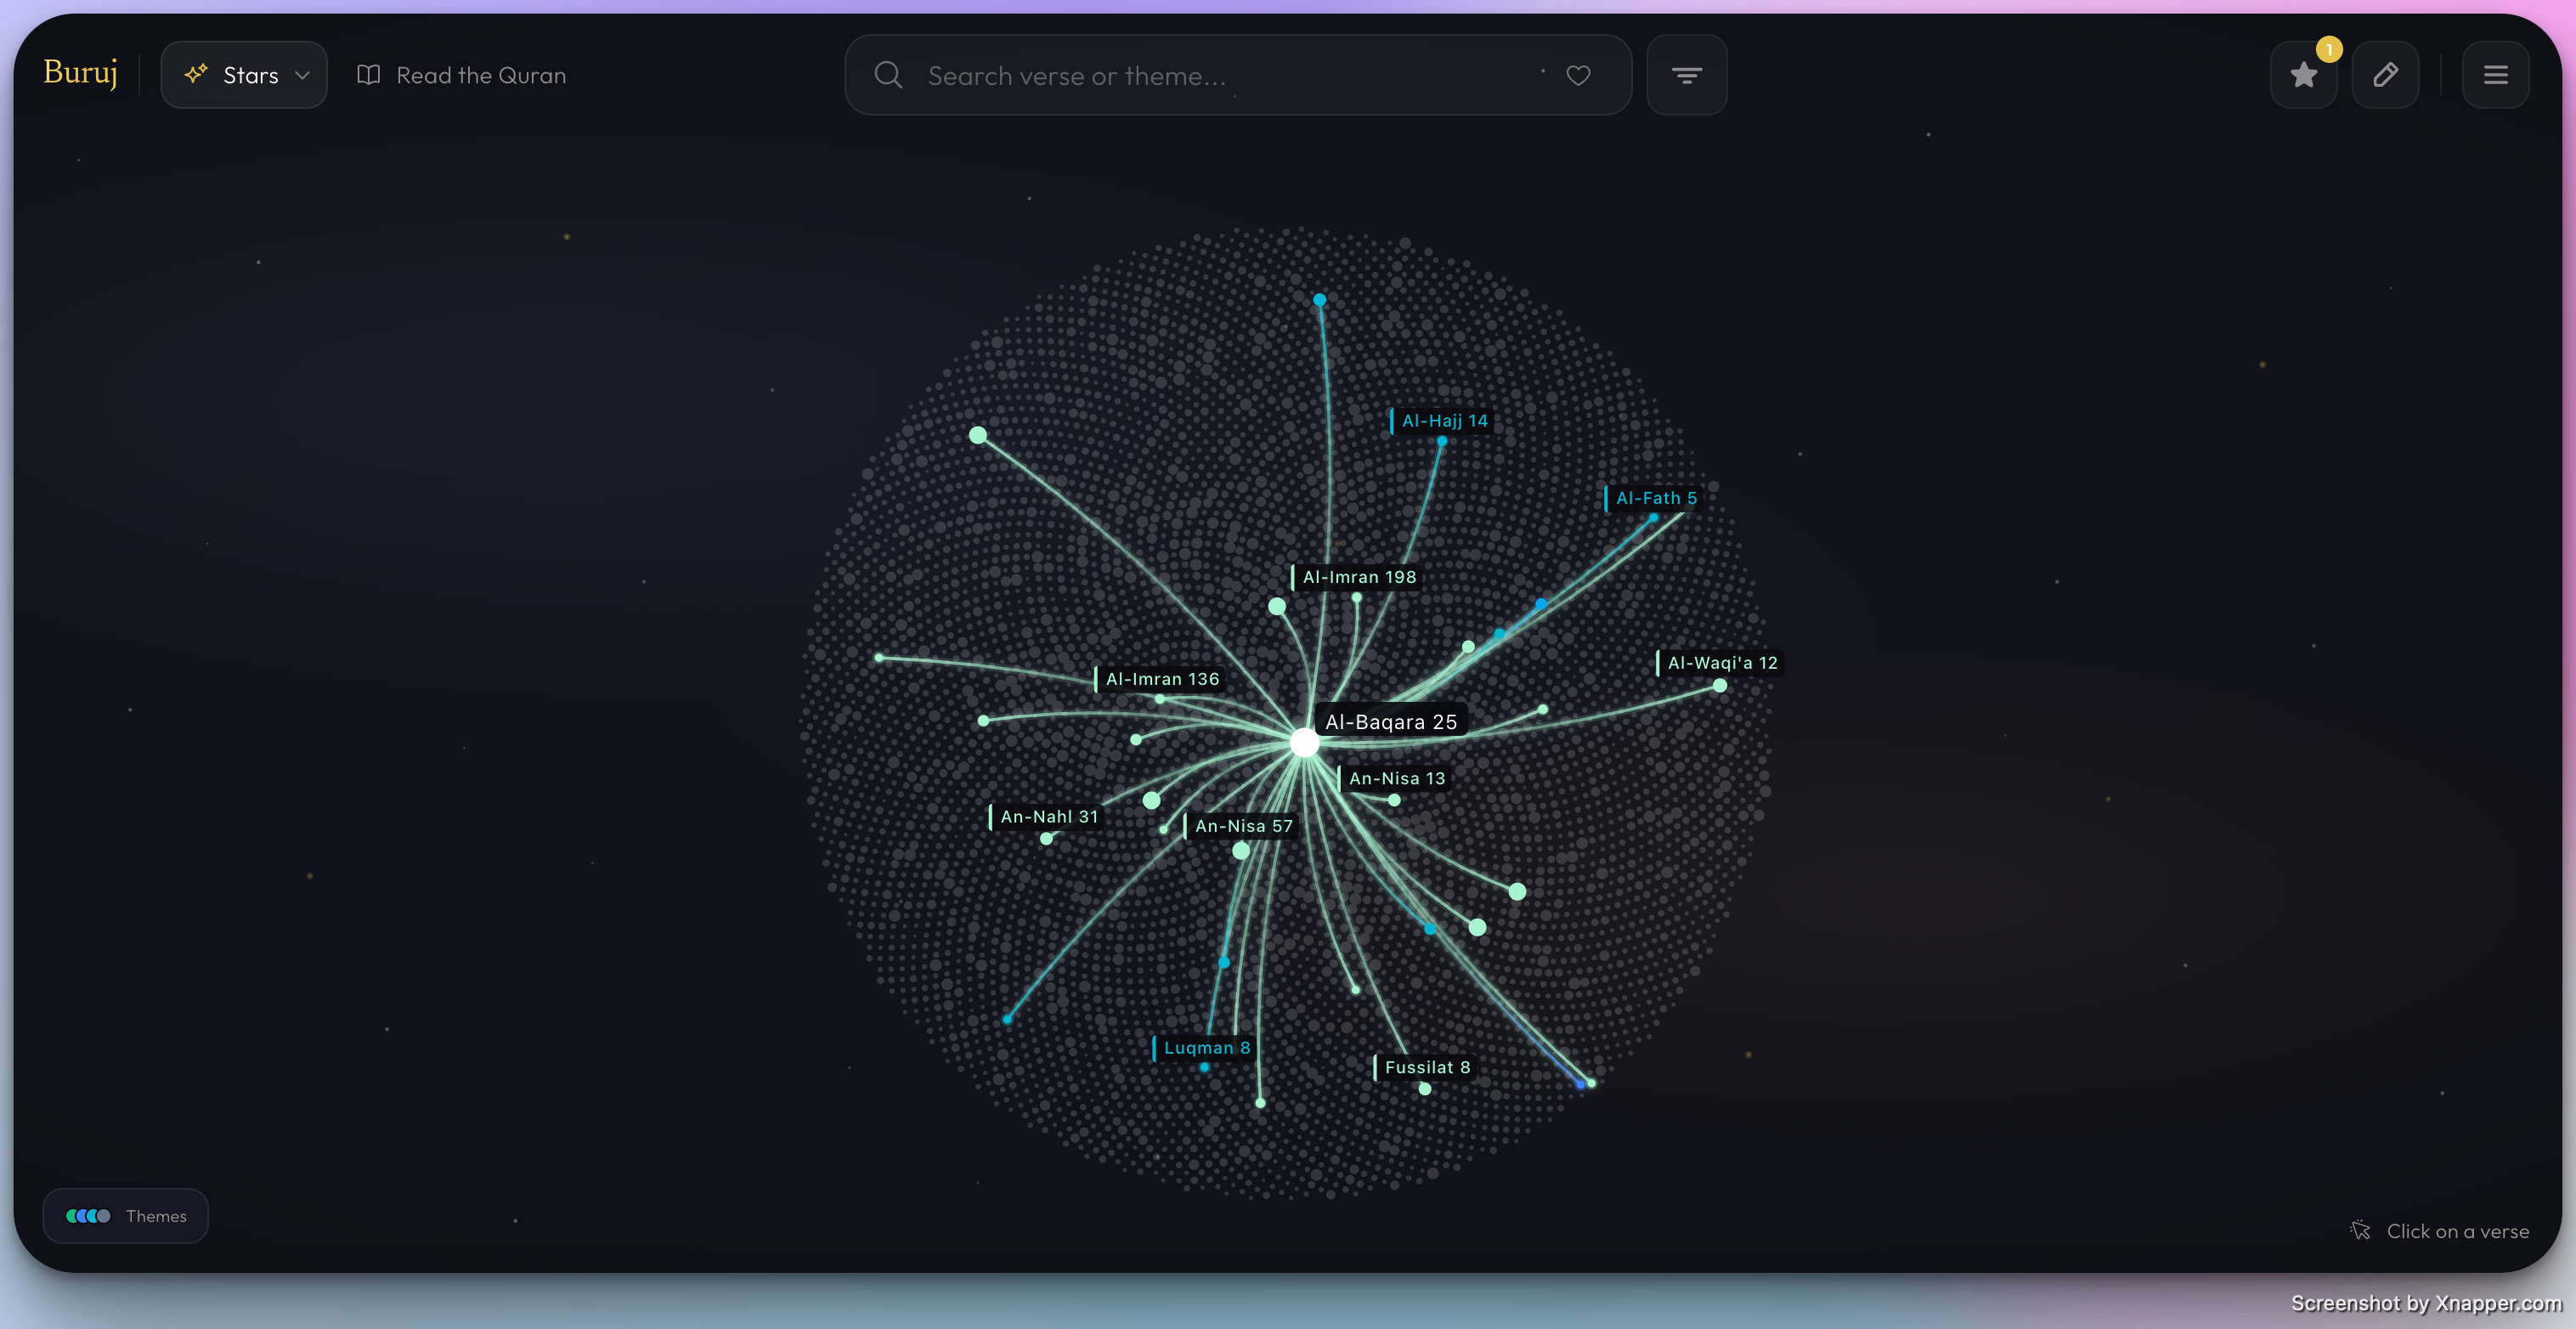Screen dimensions: 2576x1329
Task: Click the heart icon inside the search bar
Action: coord(1578,74)
